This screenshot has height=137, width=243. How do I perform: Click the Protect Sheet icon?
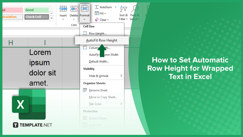85,118
